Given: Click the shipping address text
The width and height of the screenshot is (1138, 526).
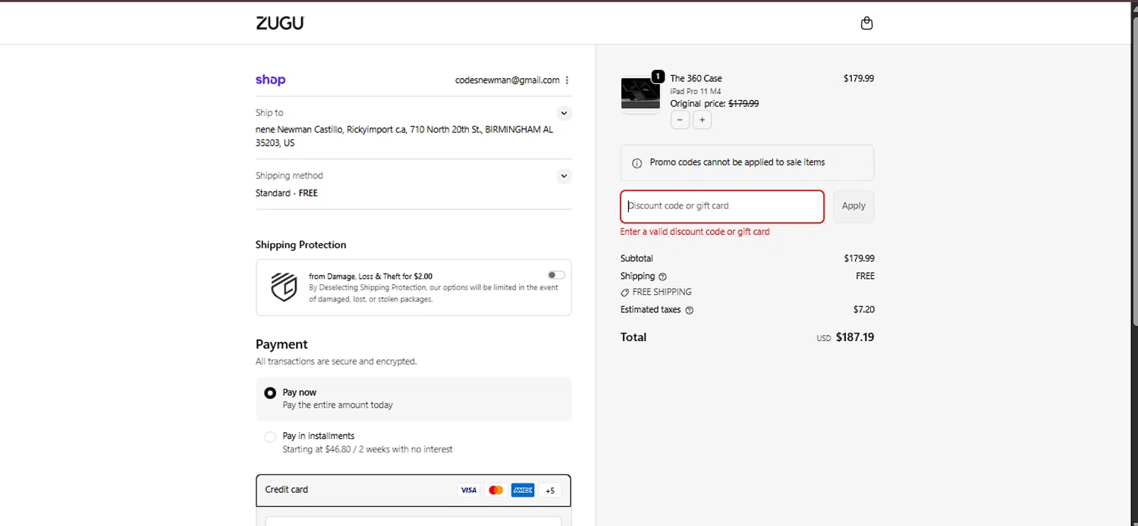Looking at the screenshot, I should (404, 136).
